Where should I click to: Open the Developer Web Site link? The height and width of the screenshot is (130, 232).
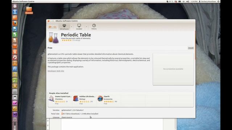(x=56, y=71)
